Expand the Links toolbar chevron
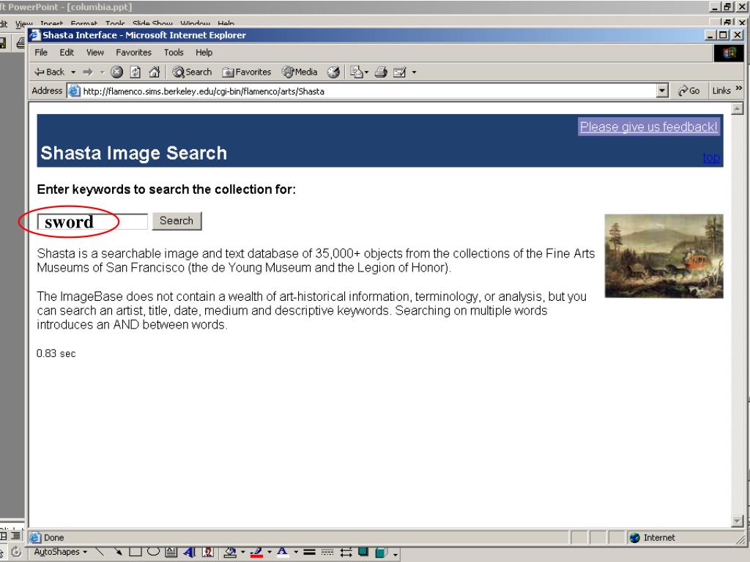750x562 pixels. coord(738,89)
